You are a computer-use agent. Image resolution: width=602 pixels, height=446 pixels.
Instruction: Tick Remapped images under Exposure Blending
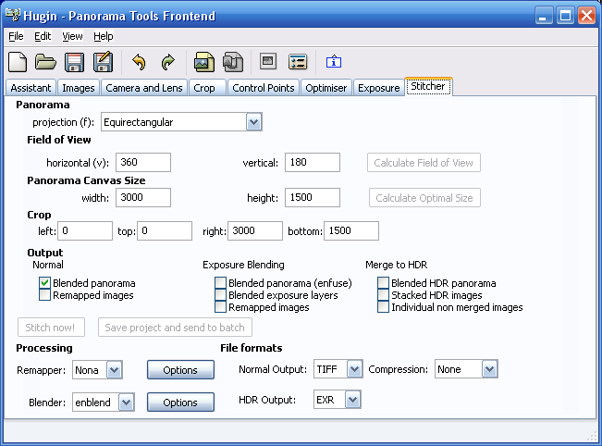pos(220,307)
